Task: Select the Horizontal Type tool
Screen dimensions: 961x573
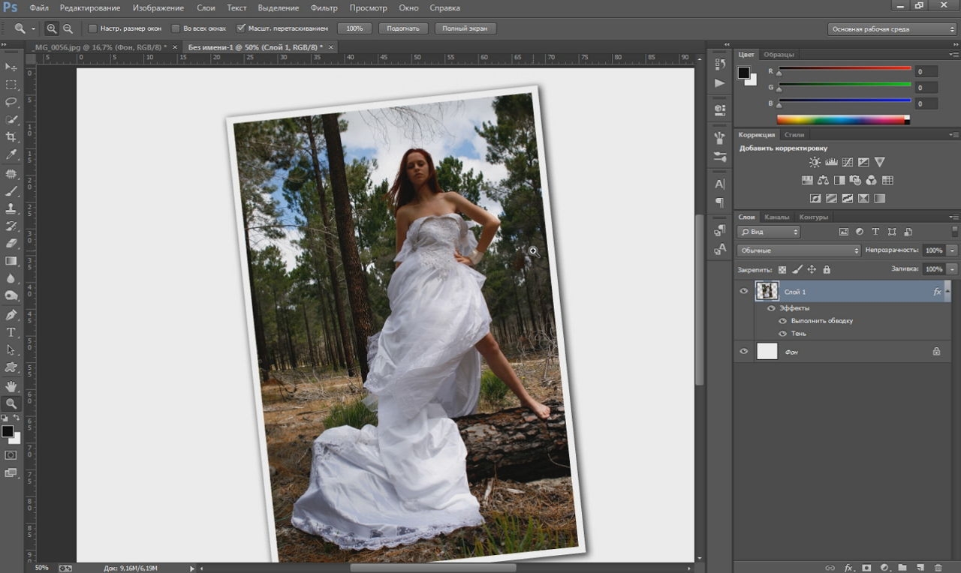Action: coord(11,332)
